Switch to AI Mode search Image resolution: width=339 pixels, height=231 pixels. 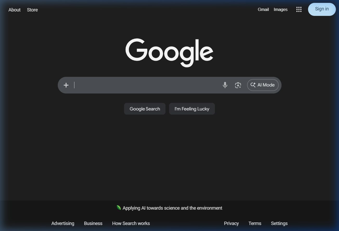coord(263,85)
